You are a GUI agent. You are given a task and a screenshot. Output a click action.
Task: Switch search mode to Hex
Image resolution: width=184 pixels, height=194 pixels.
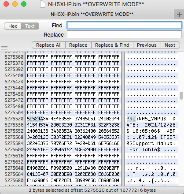[x=13, y=26]
